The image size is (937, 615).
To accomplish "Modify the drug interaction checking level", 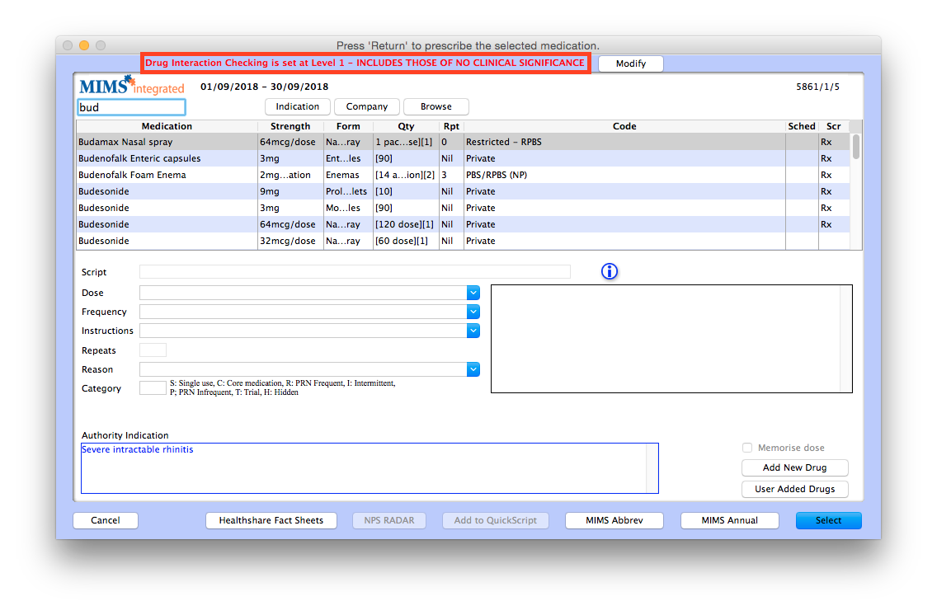I will [x=630, y=63].
